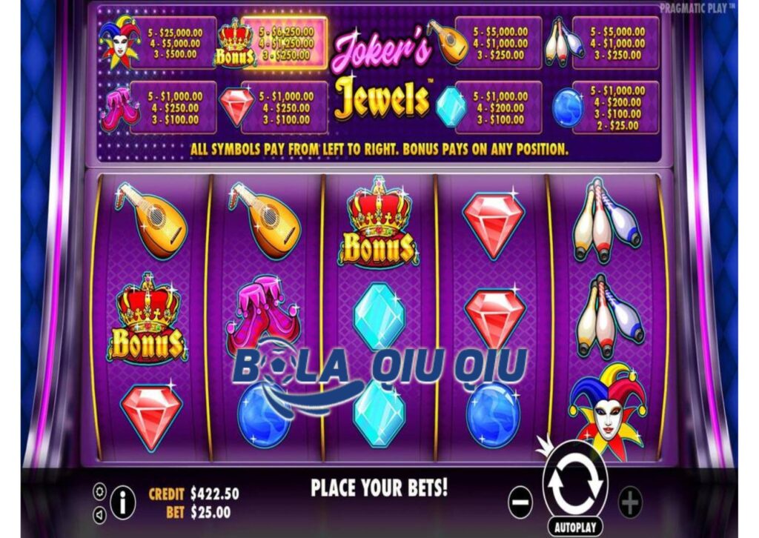Increase bet with the plus button

coord(630,502)
